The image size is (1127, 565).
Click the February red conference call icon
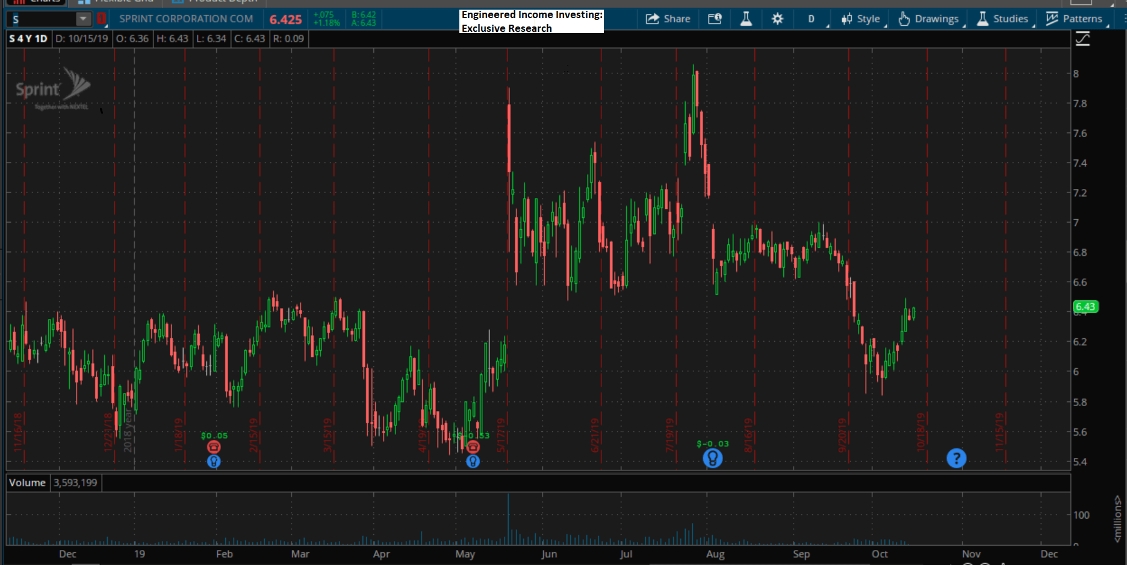pos(214,447)
